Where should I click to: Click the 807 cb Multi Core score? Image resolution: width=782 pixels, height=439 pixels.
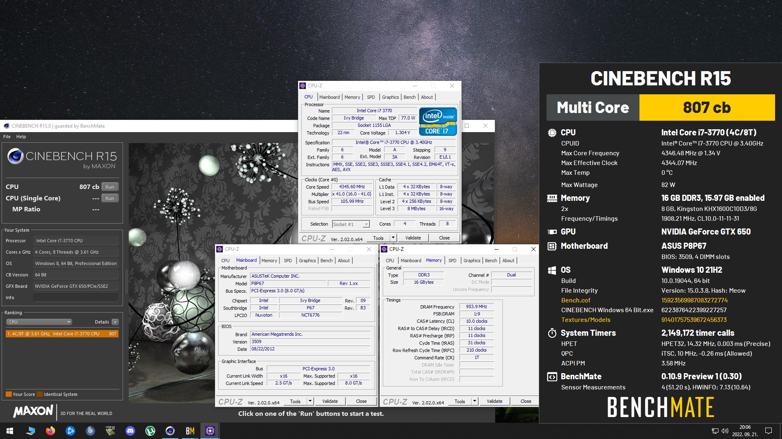pos(707,108)
